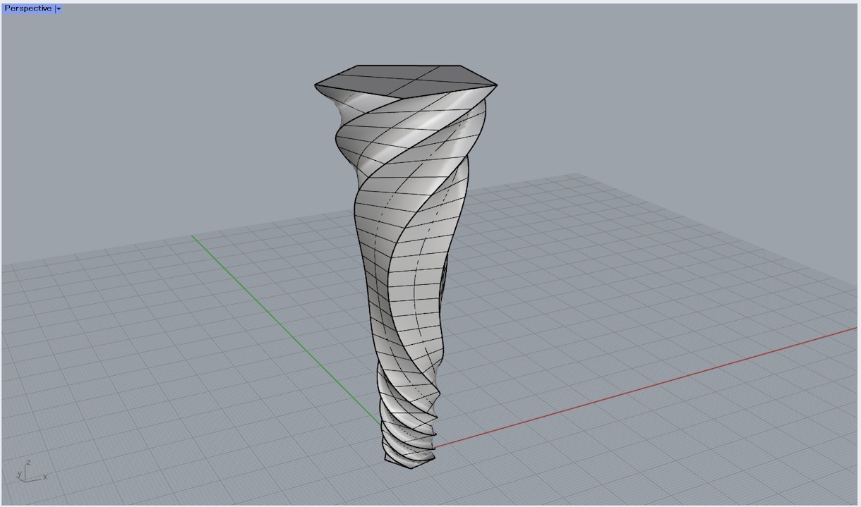Click the world axes icon
Viewport: 861px width, 507px height.
click(31, 472)
